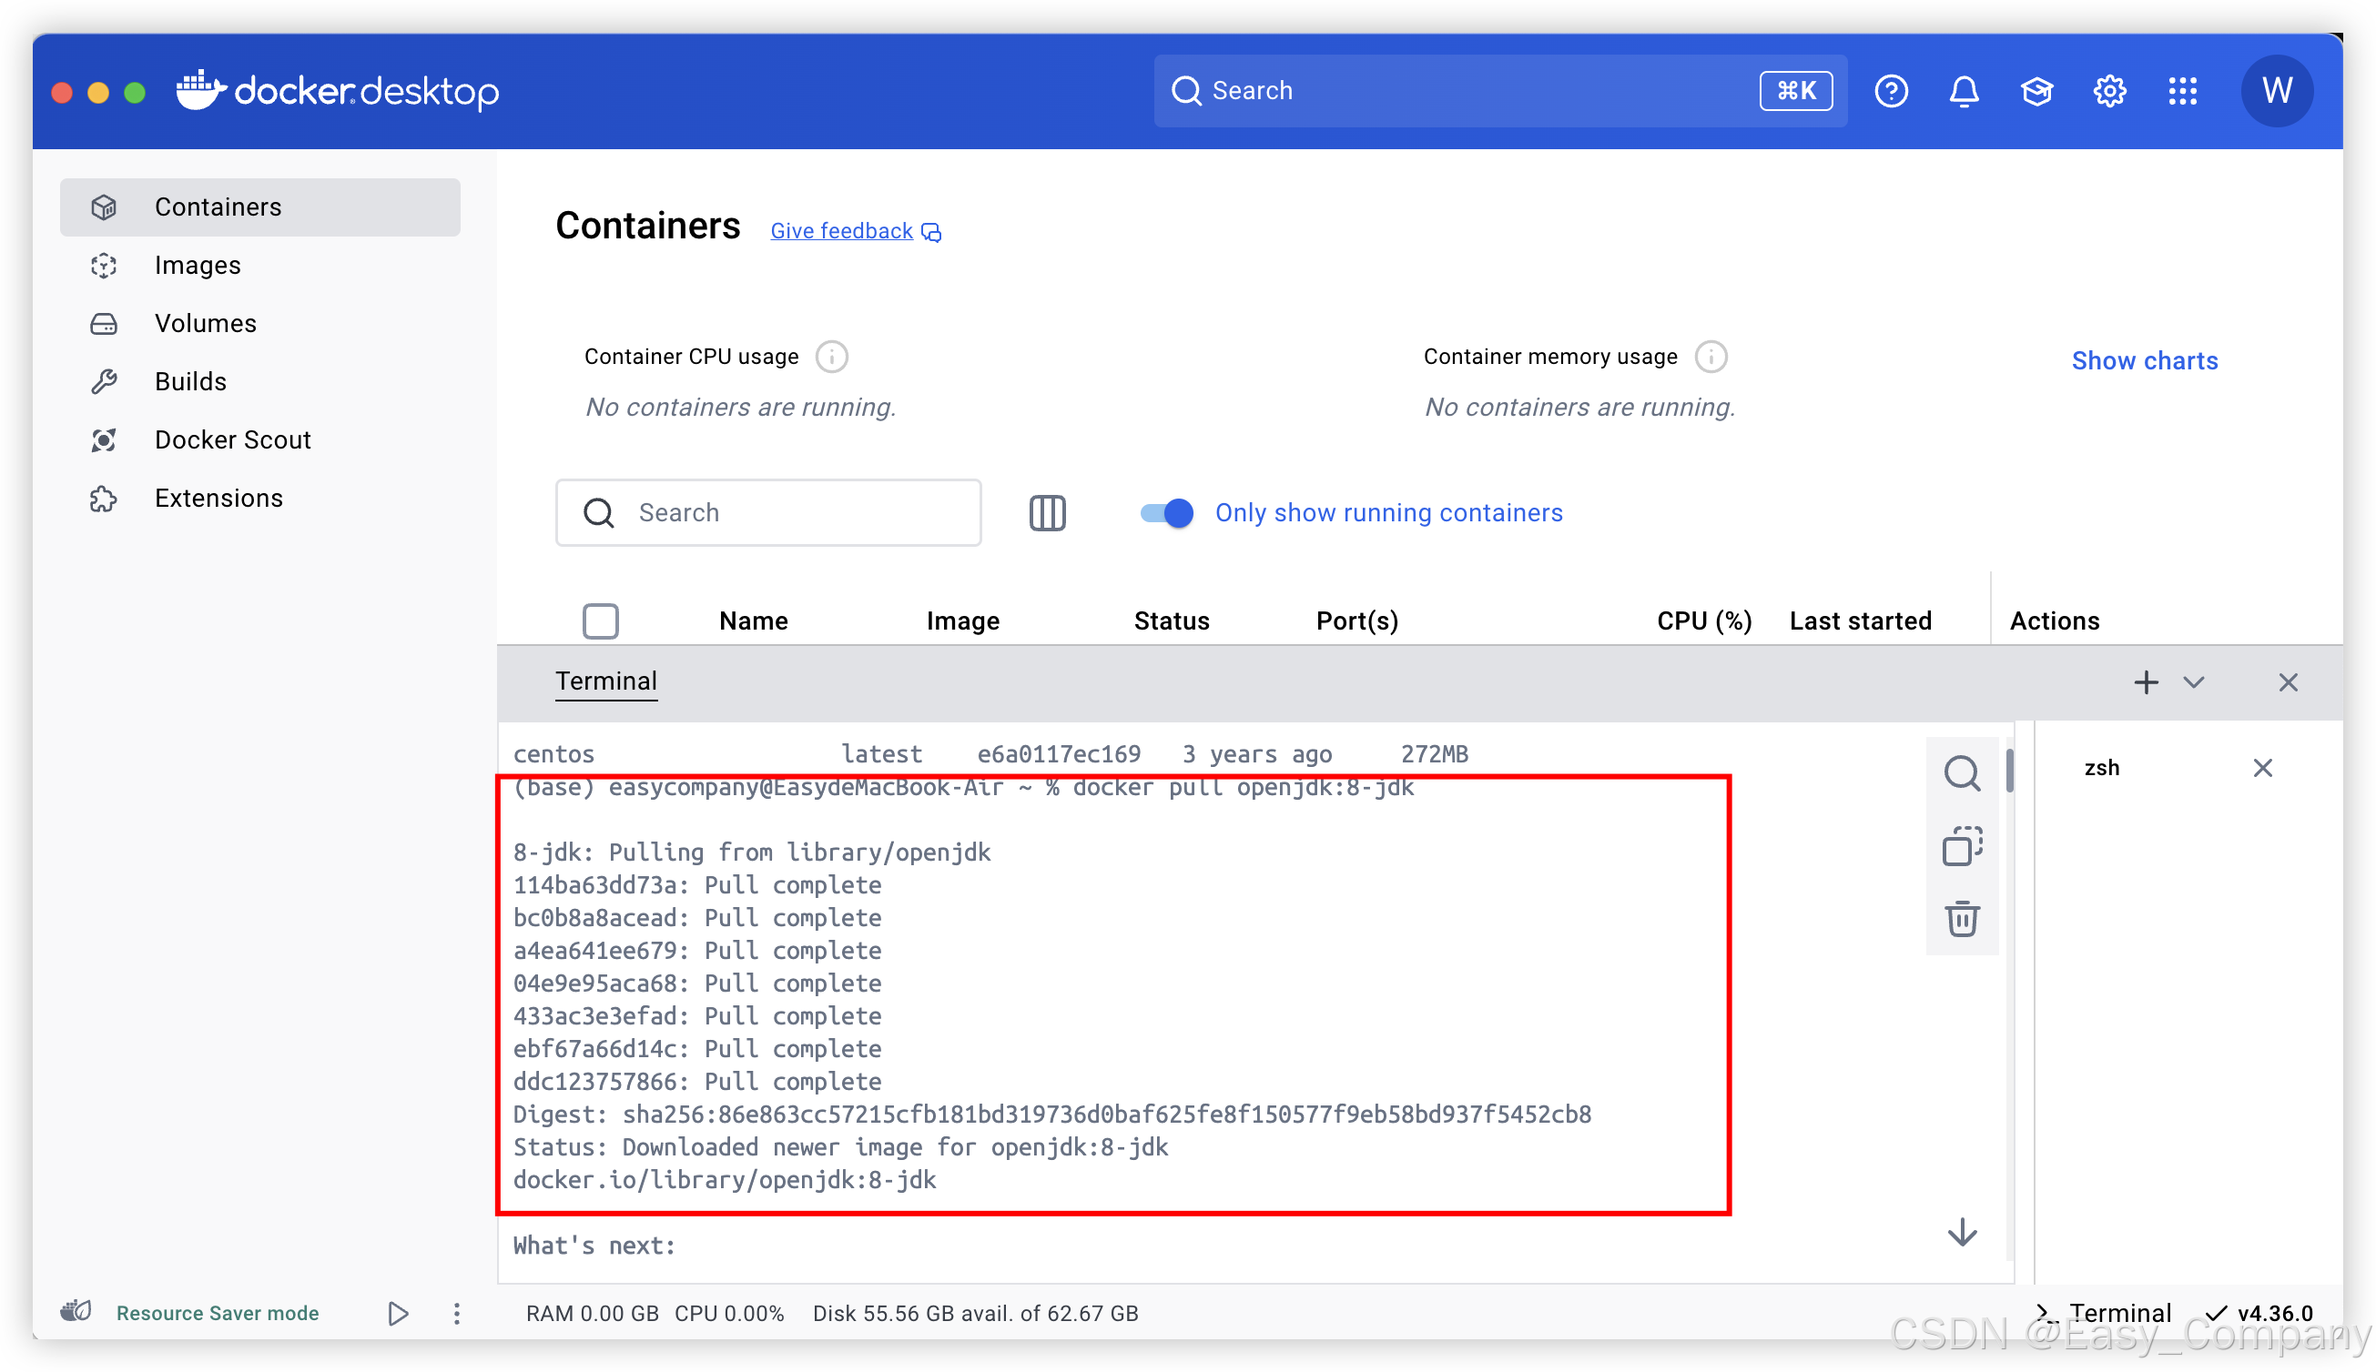Open the Extensions sidebar section
Image resolution: width=2376 pixels, height=1372 pixels.
pos(260,498)
